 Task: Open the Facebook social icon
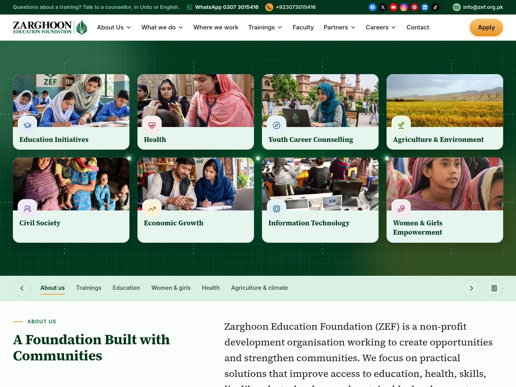click(372, 7)
